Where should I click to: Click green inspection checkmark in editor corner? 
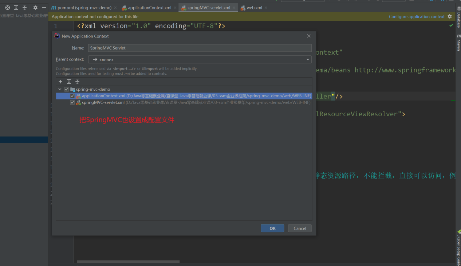(x=452, y=26)
